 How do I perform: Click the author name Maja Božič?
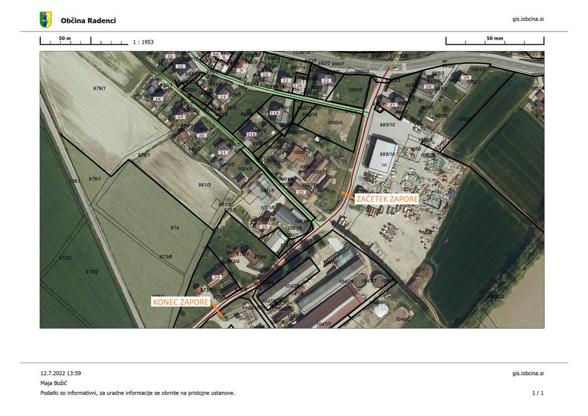pos(53,383)
